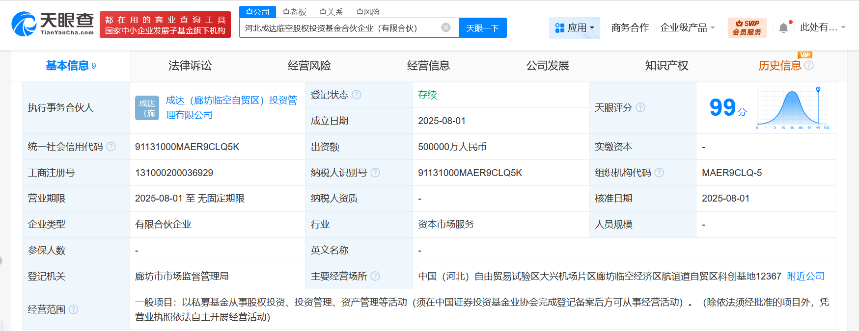Click the 99分 score value
The width and height of the screenshot is (859, 331).
[728, 108]
